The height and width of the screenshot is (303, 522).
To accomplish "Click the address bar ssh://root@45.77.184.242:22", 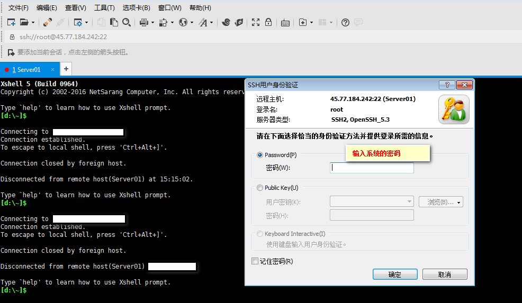I will [x=63, y=37].
